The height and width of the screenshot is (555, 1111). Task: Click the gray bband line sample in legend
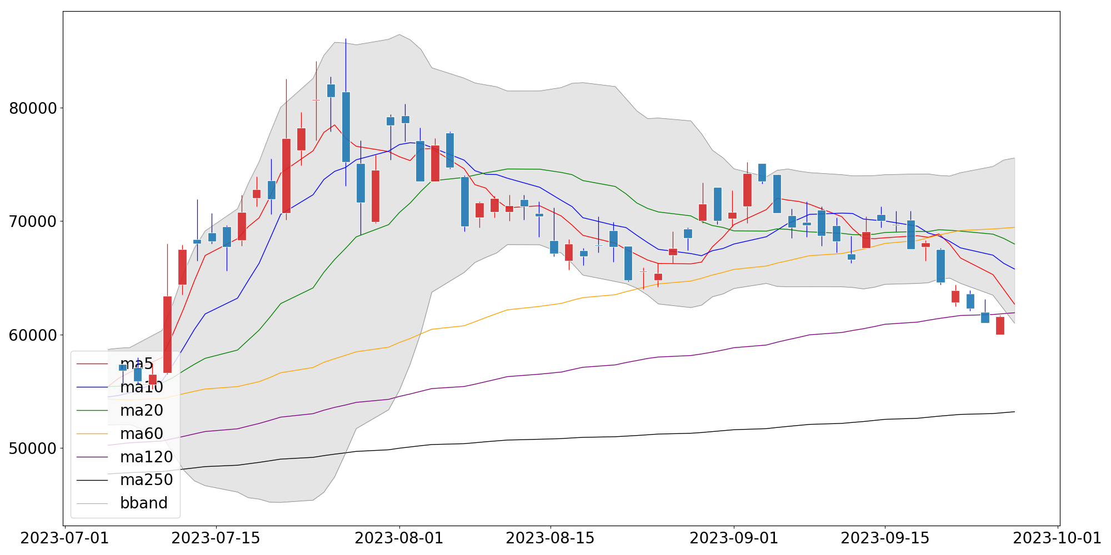pyautogui.click(x=92, y=503)
